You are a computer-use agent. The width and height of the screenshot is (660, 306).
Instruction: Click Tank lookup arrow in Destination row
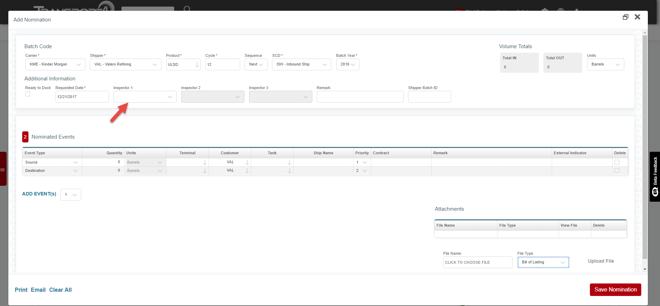289,171
